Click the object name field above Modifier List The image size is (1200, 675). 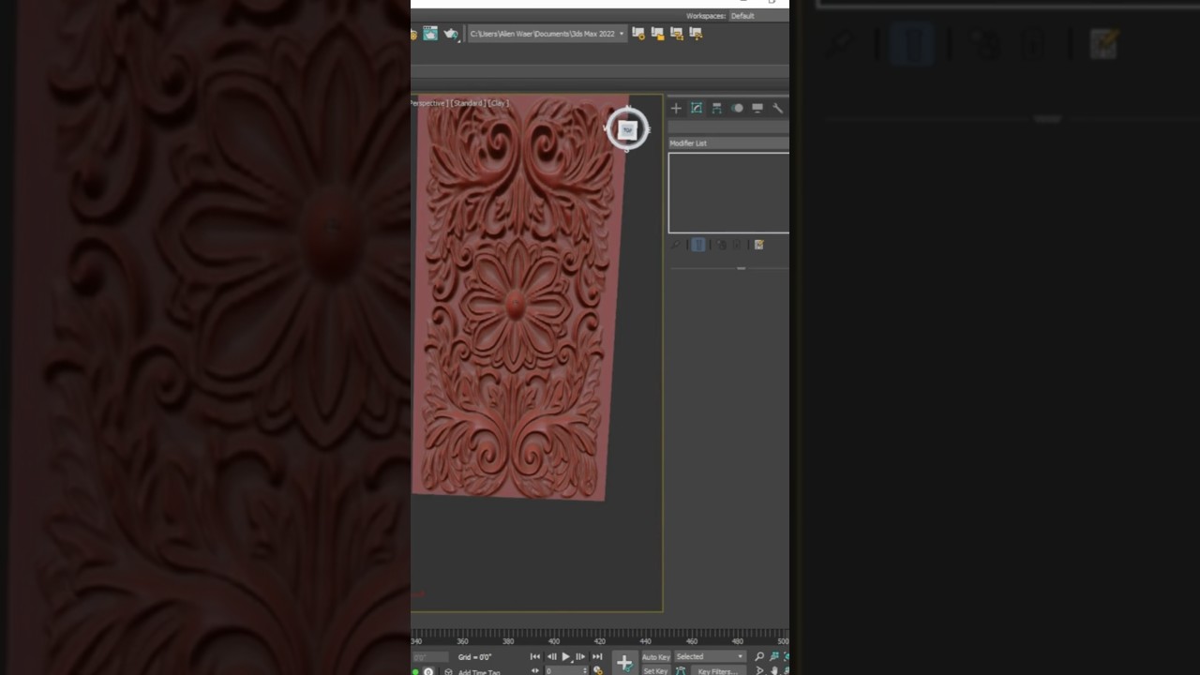click(728, 127)
